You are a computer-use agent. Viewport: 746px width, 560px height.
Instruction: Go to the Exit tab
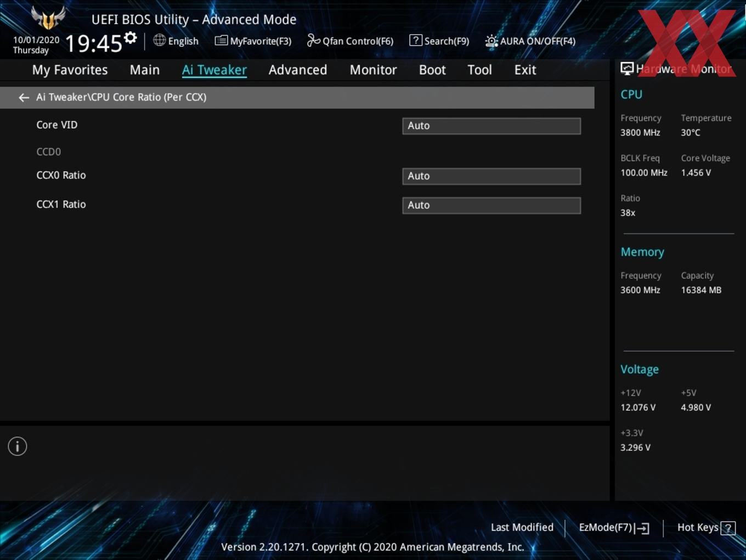pyautogui.click(x=525, y=70)
